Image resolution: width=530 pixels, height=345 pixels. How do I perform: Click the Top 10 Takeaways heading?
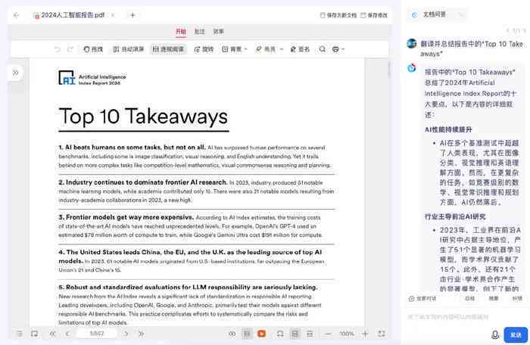point(143,117)
